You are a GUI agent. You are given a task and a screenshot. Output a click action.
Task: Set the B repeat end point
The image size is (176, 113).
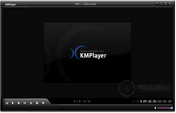coord(89,101)
